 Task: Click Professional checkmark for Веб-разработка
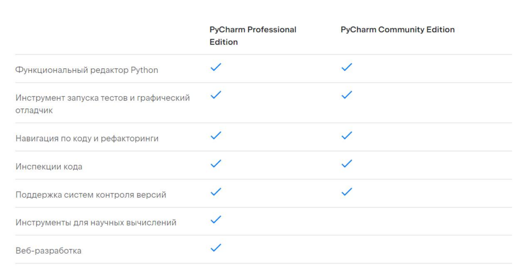point(216,248)
